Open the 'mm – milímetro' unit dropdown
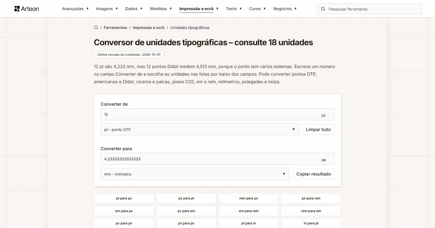 click(x=195, y=174)
